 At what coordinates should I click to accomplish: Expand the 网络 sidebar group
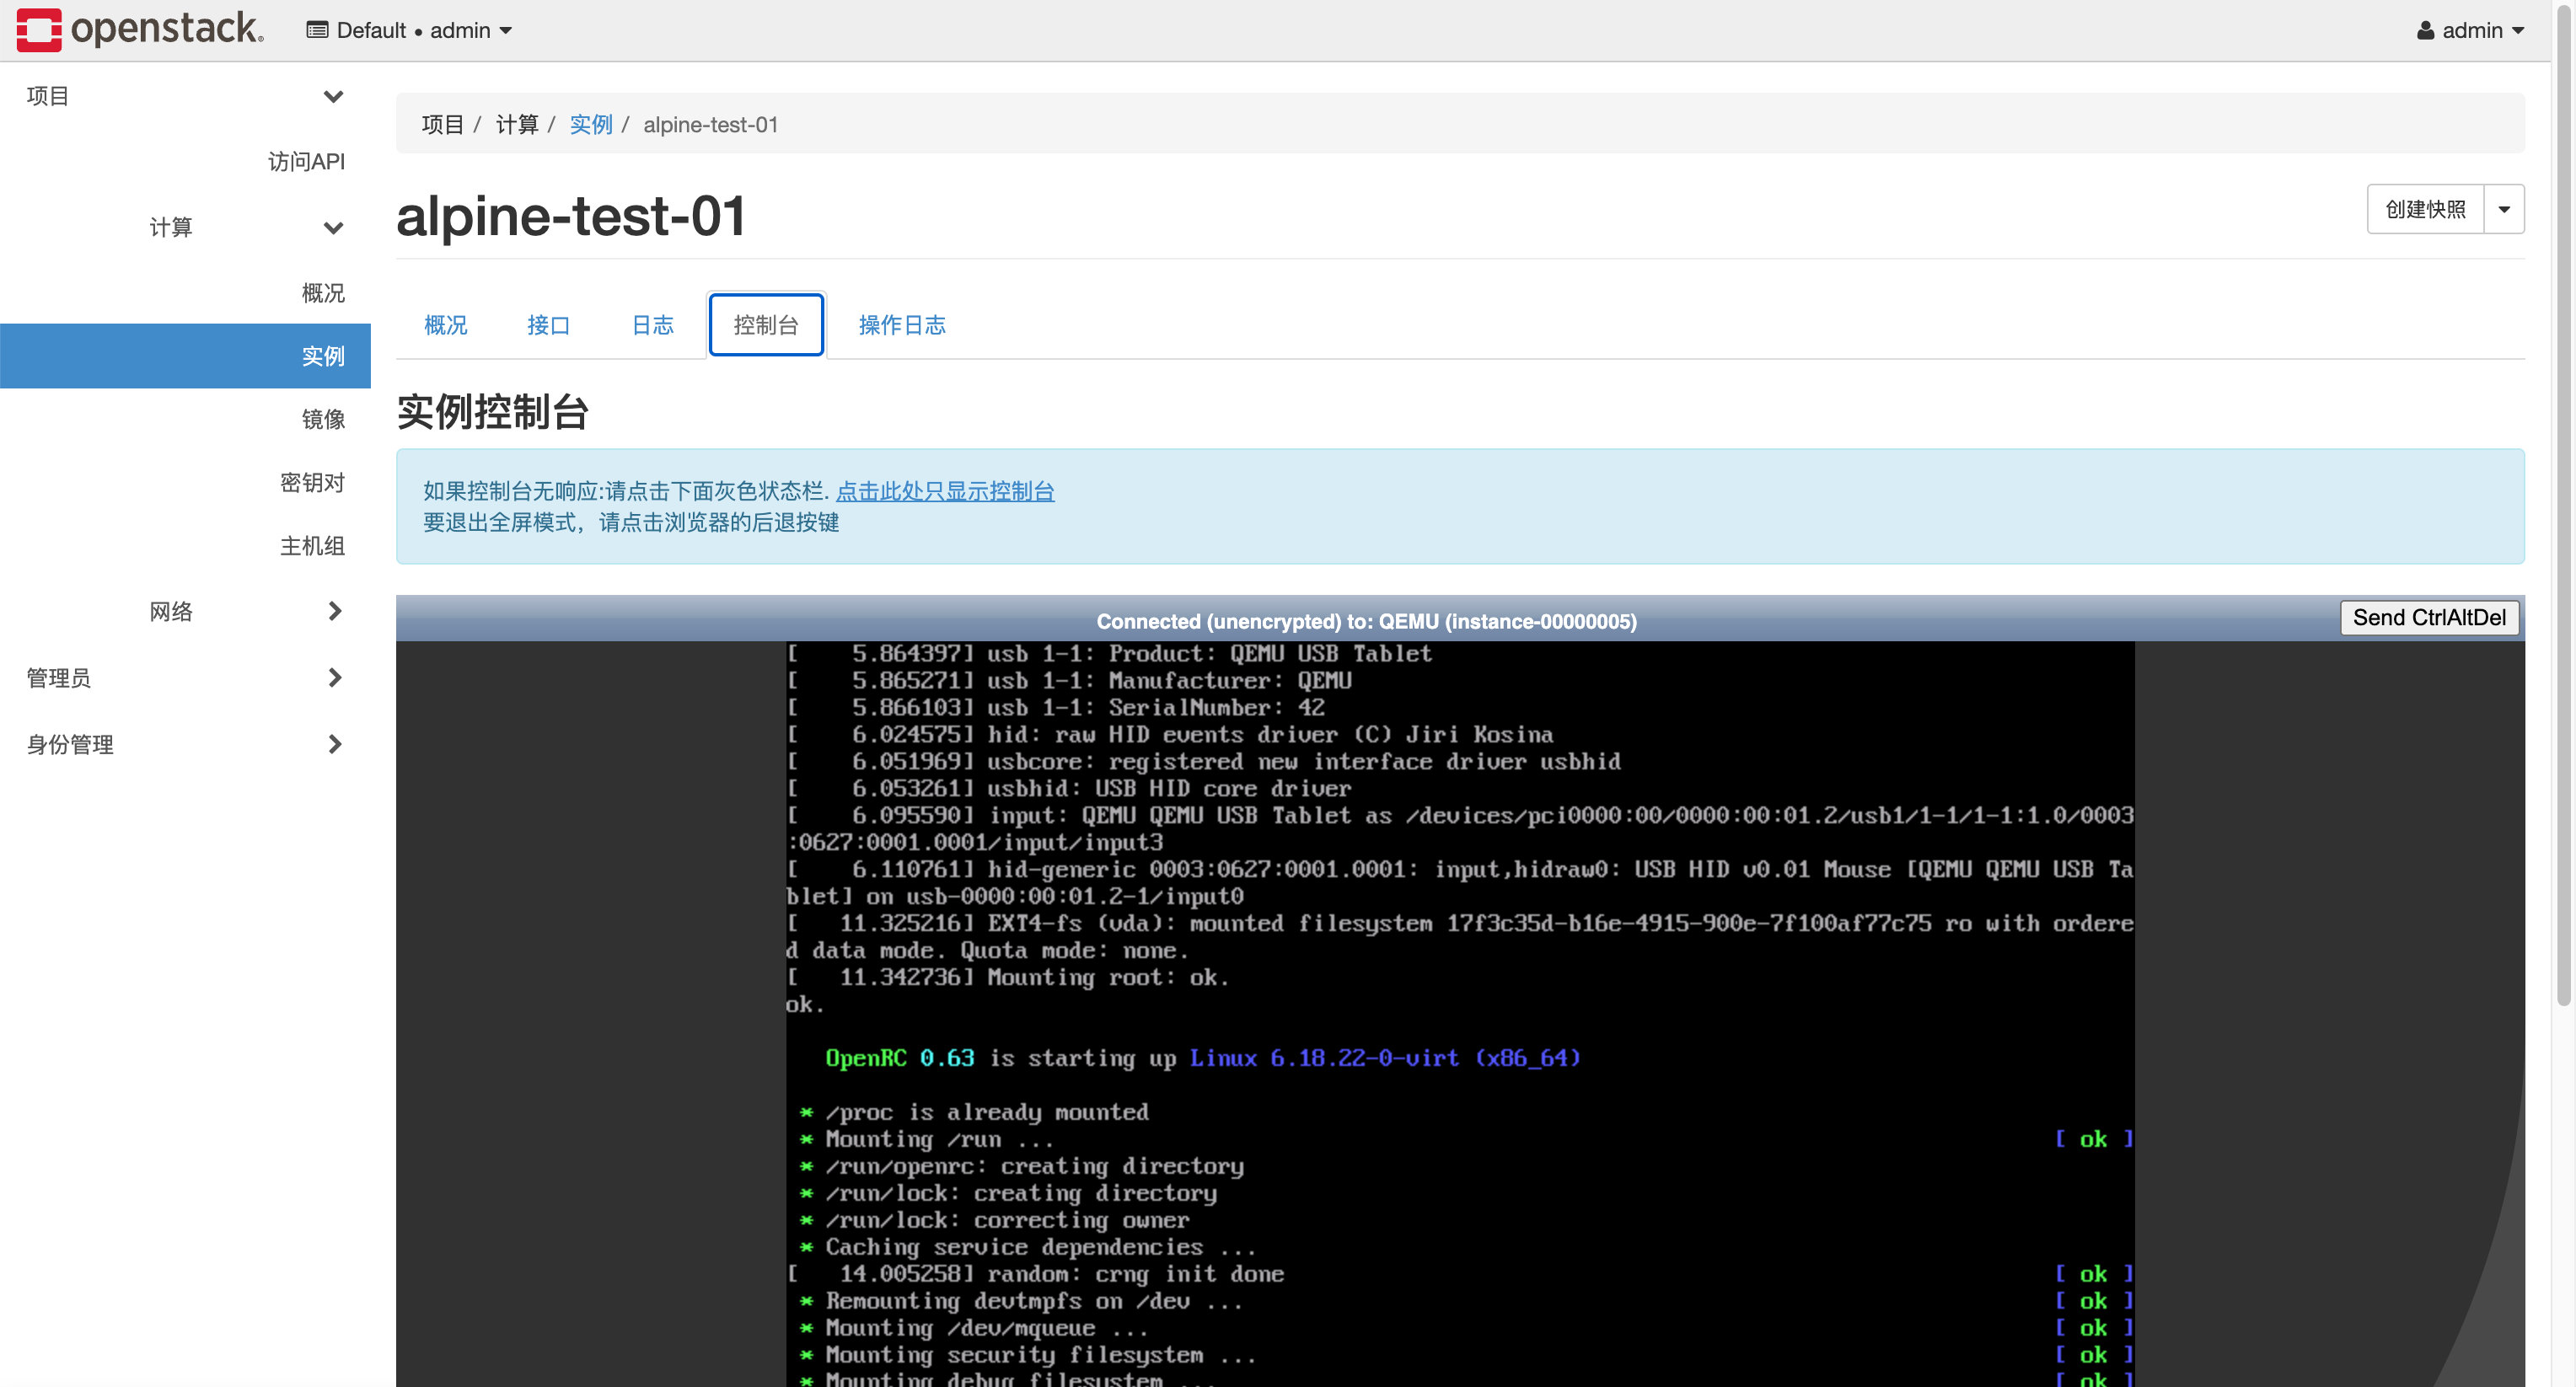click(185, 611)
